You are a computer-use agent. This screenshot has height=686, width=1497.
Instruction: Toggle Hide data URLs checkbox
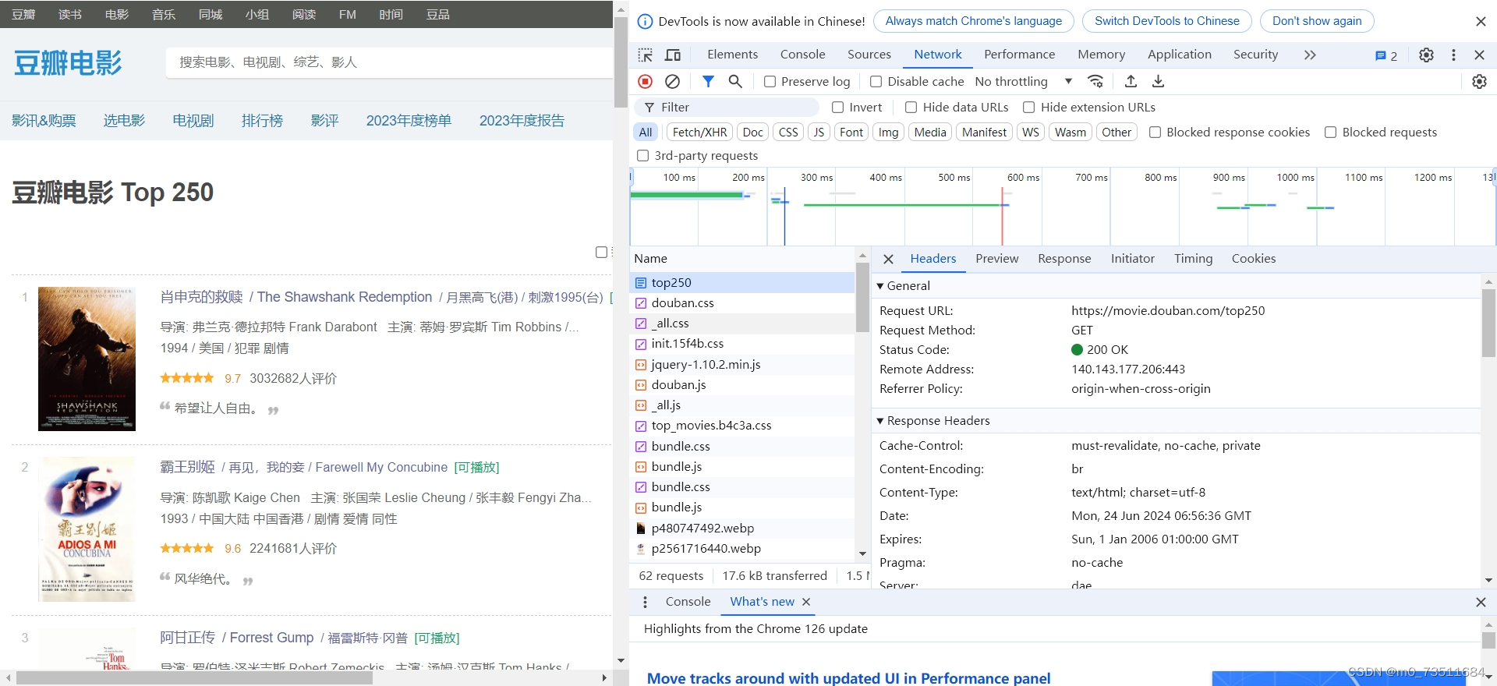point(911,107)
